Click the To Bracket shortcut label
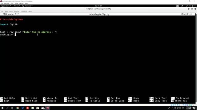The width and height of the screenshot is (197, 110). [x=183, y=98]
